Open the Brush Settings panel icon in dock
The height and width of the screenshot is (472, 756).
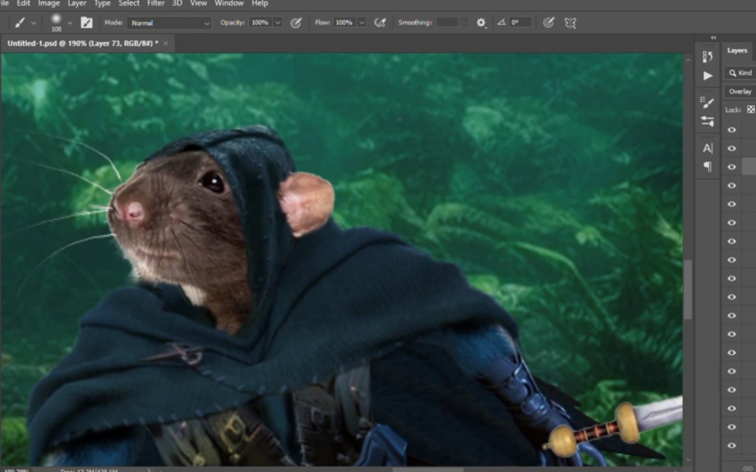(x=707, y=102)
